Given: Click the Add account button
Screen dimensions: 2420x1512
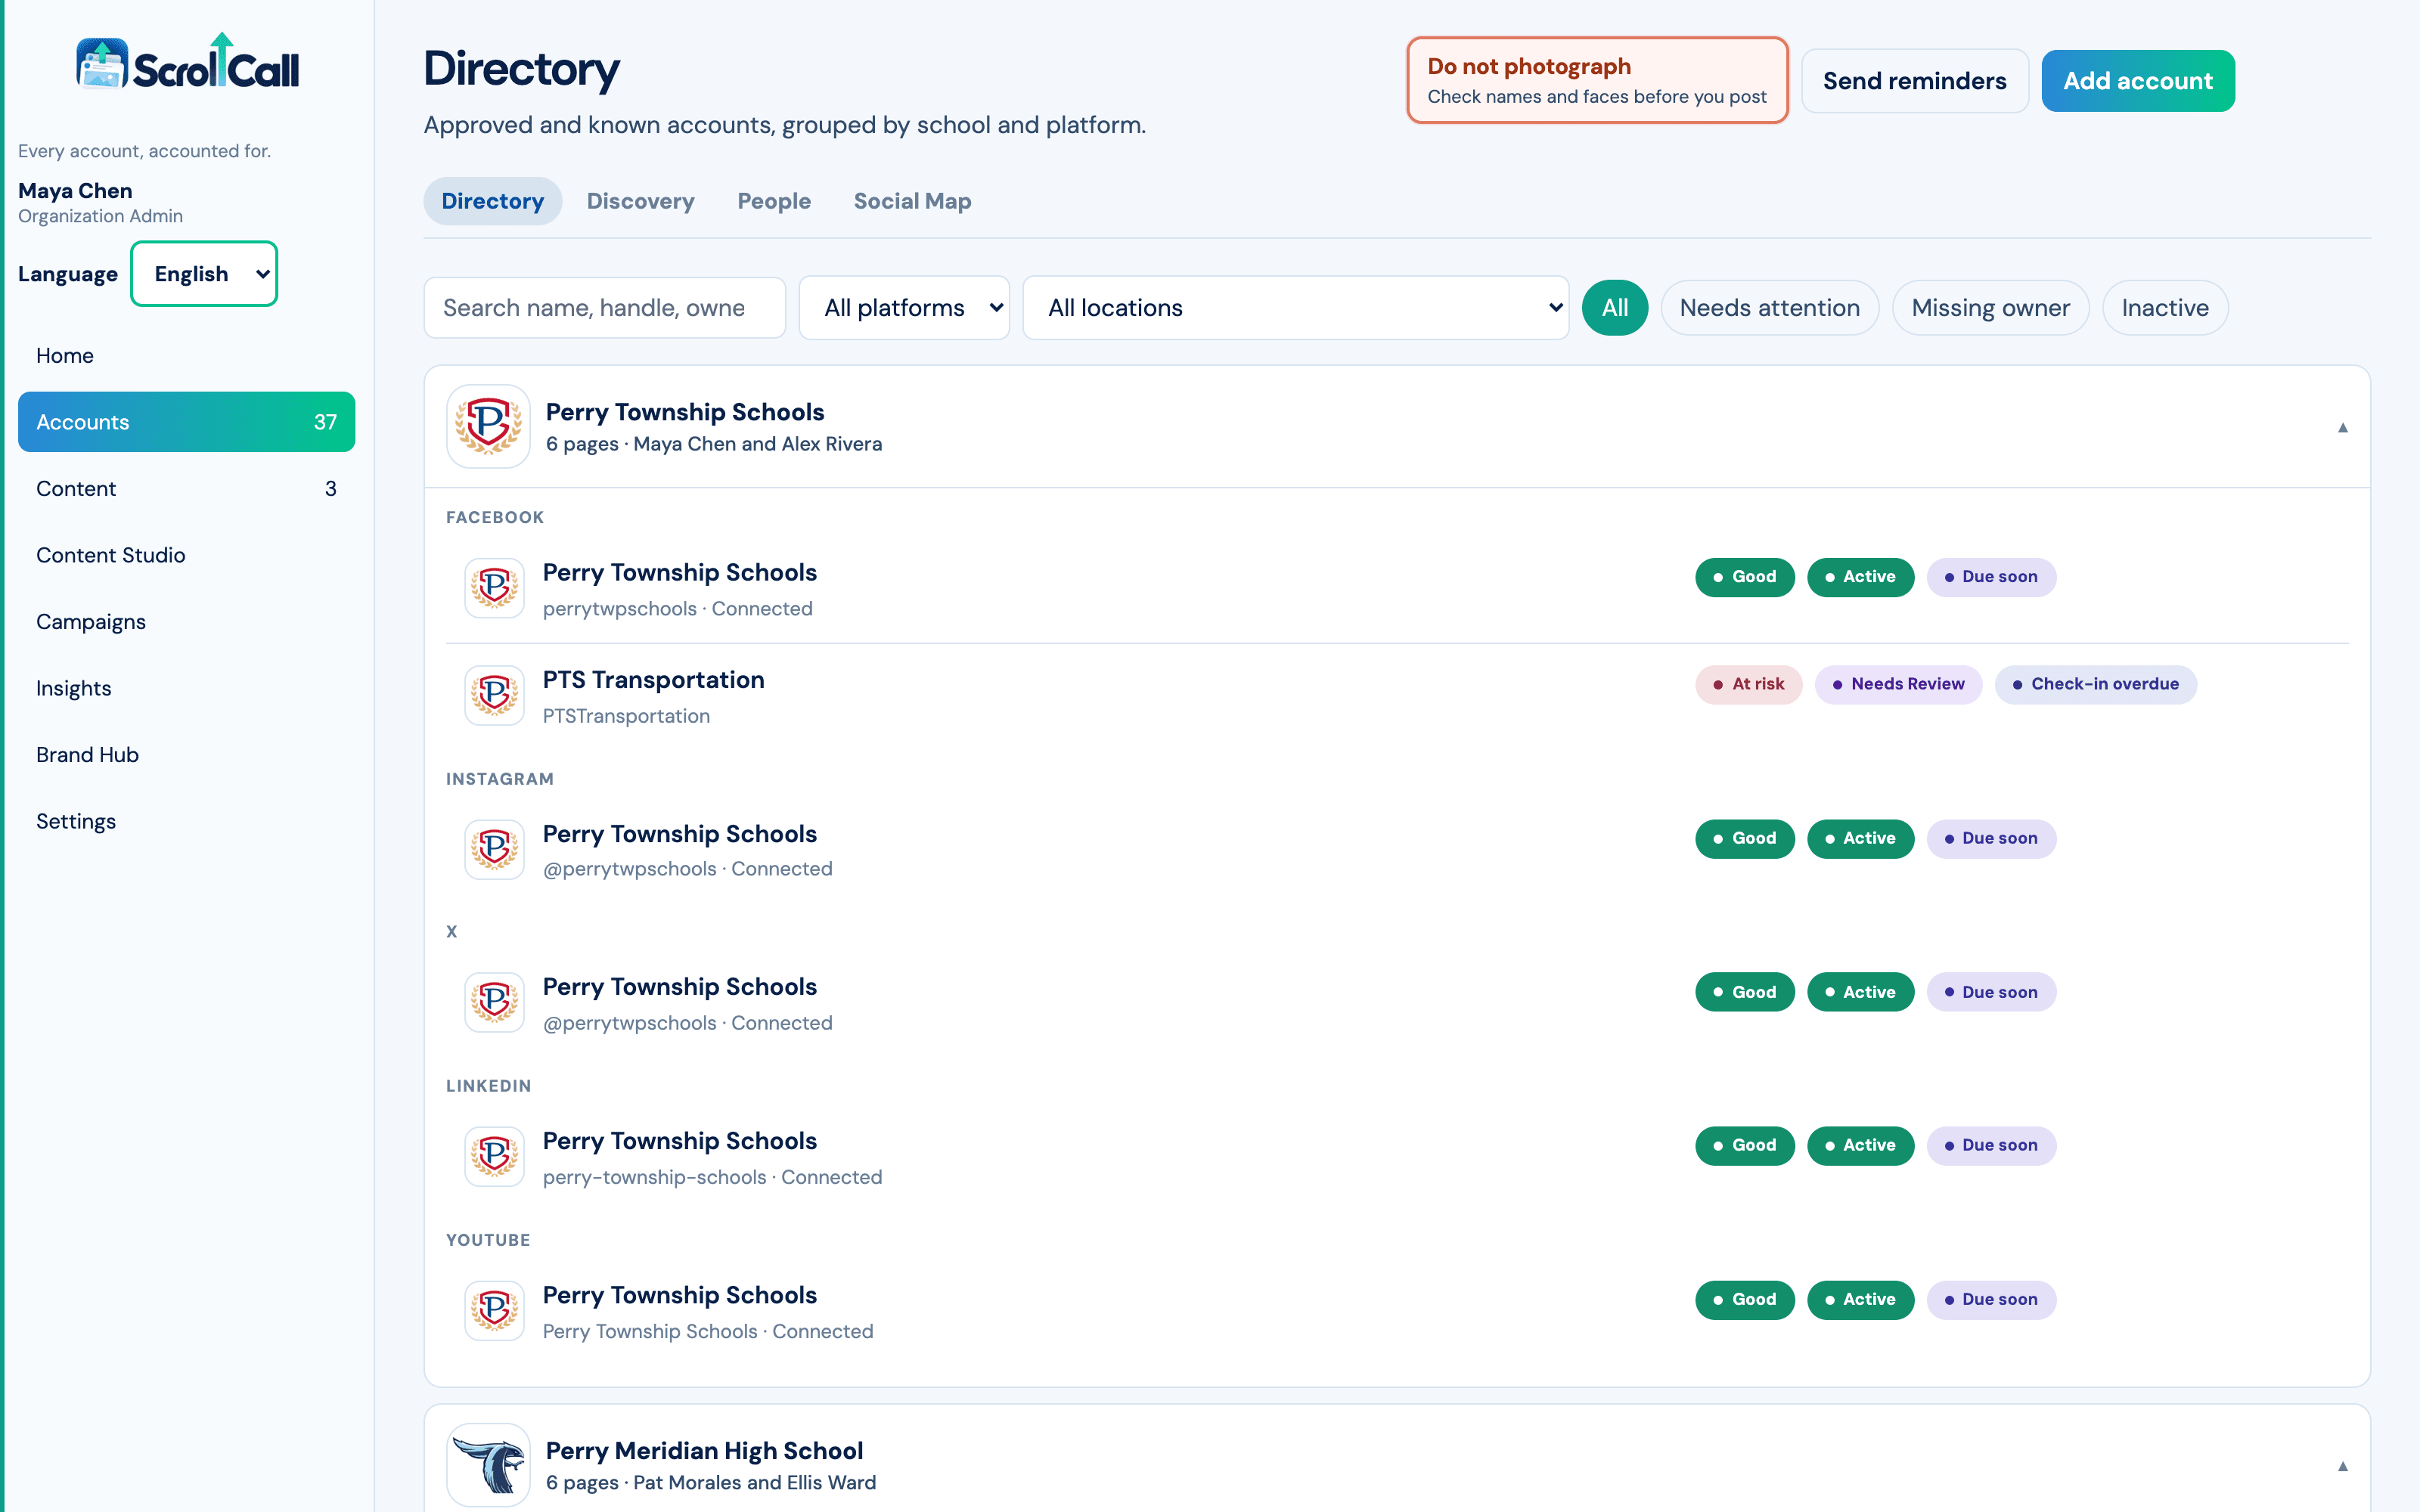Looking at the screenshot, I should tap(2138, 81).
